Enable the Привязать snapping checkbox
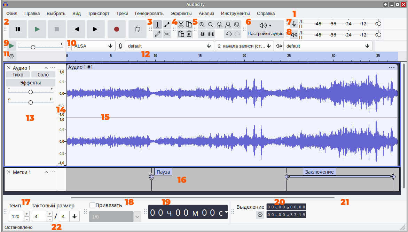This screenshot has width=408, height=232. point(92,205)
